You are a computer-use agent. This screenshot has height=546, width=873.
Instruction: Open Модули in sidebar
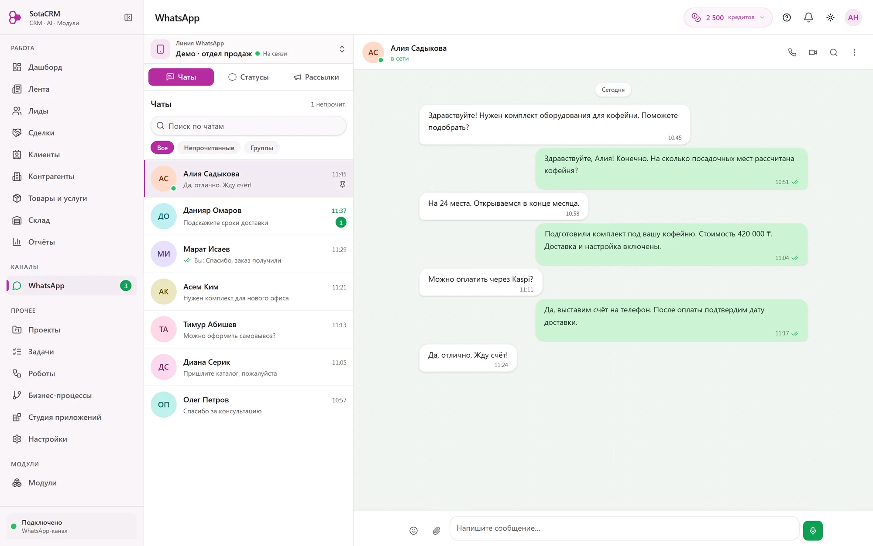pyautogui.click(x=72, y=483)
